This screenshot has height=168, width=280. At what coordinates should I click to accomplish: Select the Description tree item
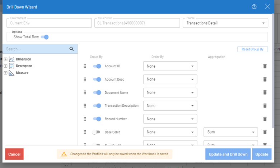24,66
